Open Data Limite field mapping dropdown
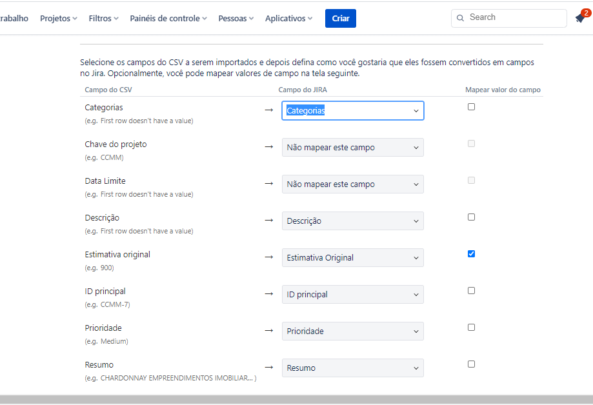Image resolution: width=593 pixels, height=405 pixels. click(353, 184)
